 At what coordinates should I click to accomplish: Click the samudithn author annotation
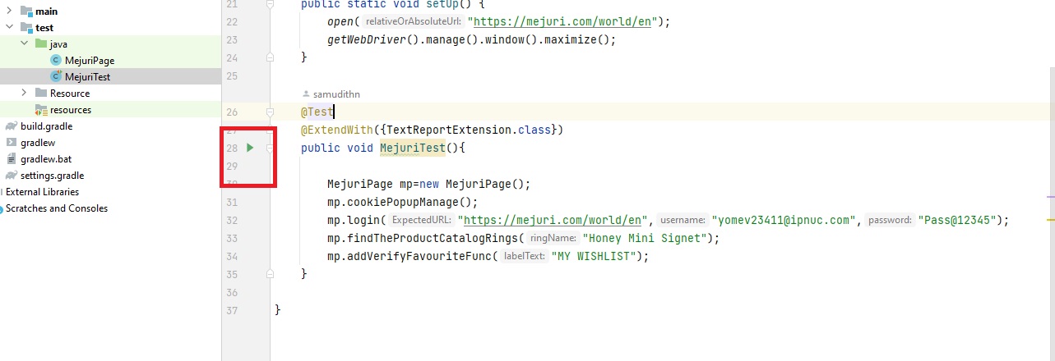click(x=336, y=94)
